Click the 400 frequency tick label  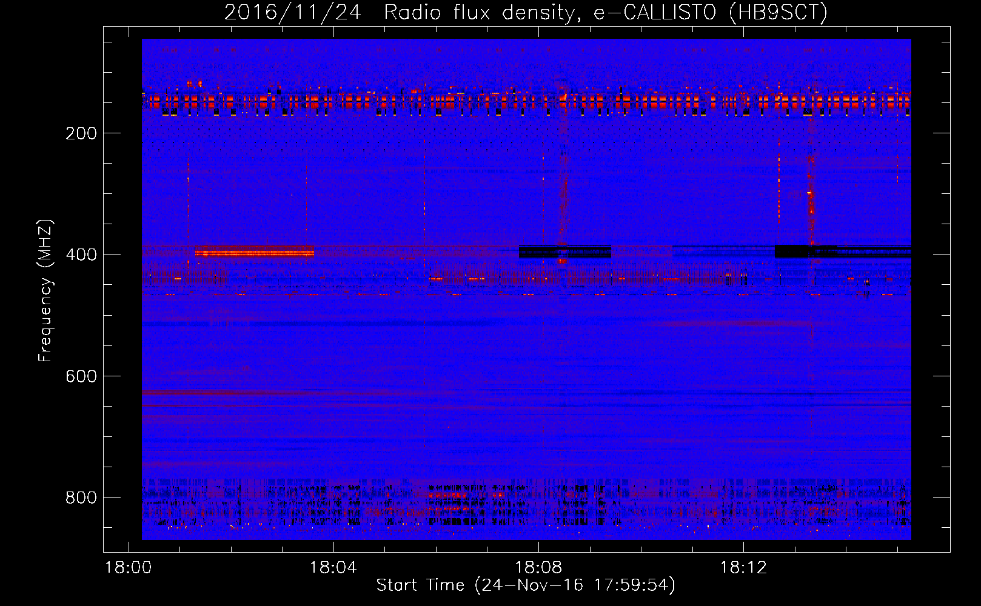[x=81, y=255]
